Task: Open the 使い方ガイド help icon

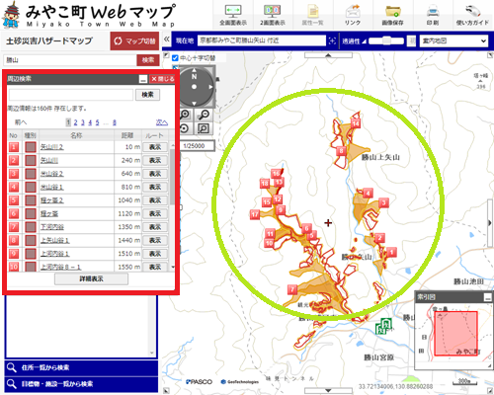Action: [x=472, y=15]
